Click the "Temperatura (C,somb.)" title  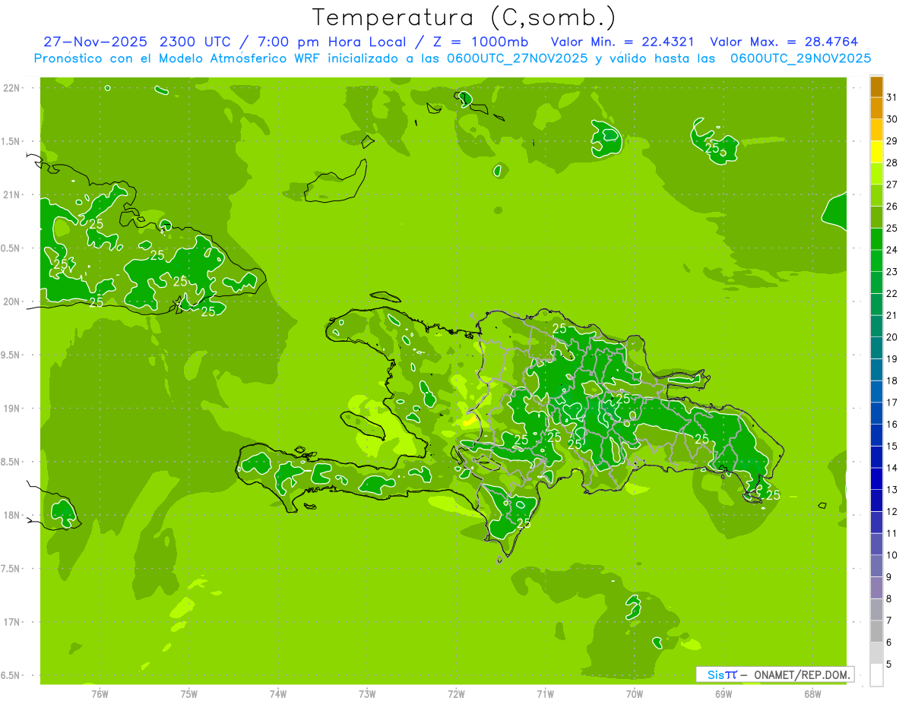(x=464, y=17)
